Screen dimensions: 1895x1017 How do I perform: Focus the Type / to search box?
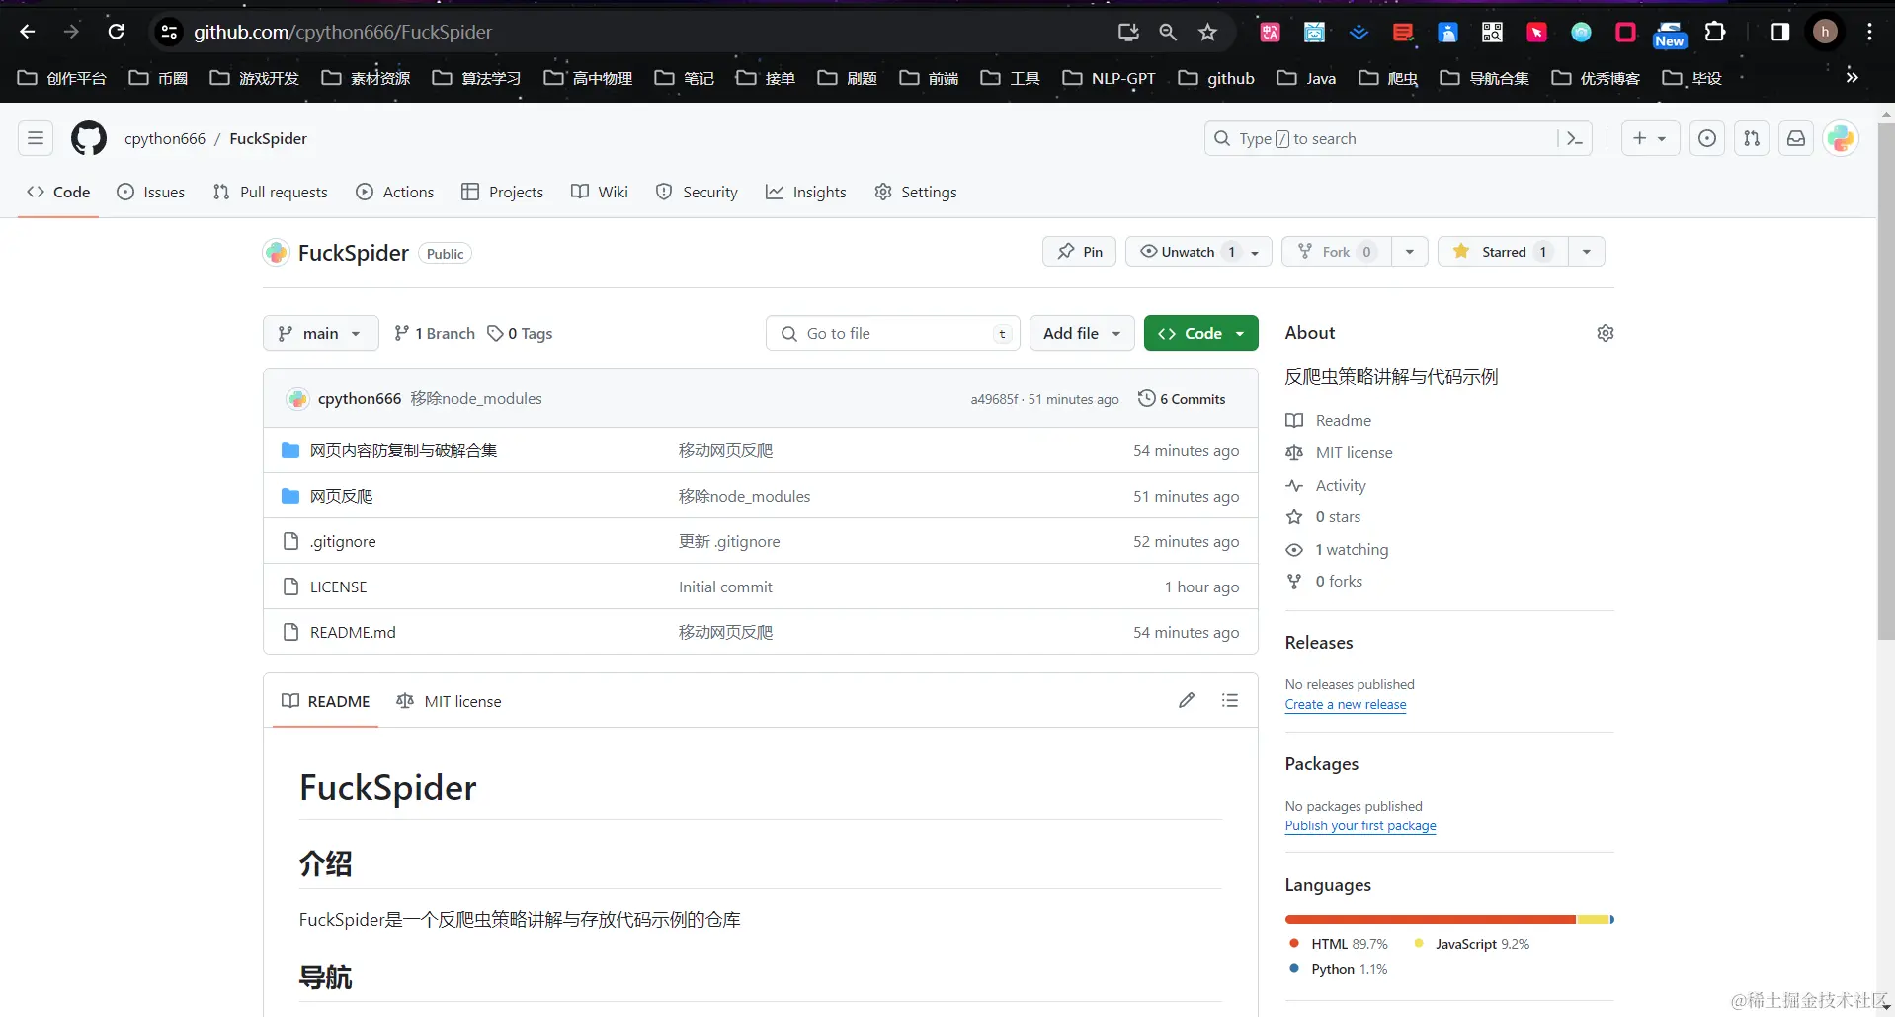pyautogui.click(x=1397, y=139)
